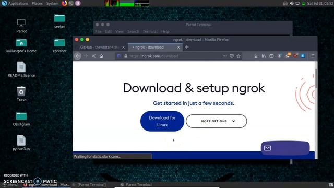Image resolution: width=334 pixels, height=188 pixels.
Task: Click the keyboard icon in system tray
Action: [285, 4]
